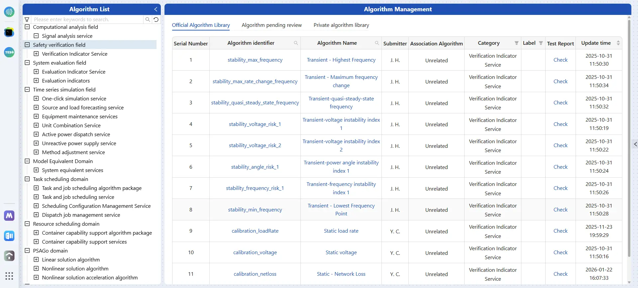Expand the Verification Indicator Service tree node

[x=36, y=54]
